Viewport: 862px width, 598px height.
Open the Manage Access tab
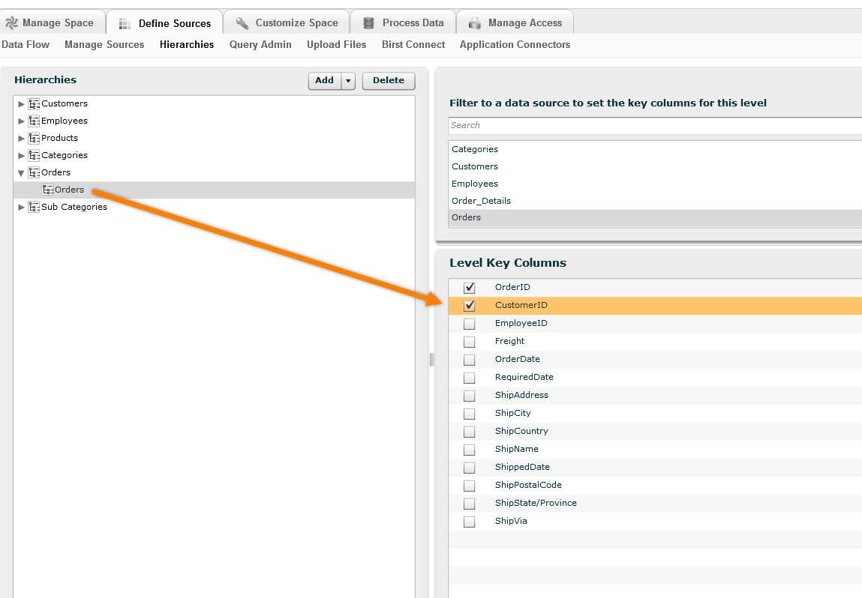pyautogui.click(x=515, y=22)
